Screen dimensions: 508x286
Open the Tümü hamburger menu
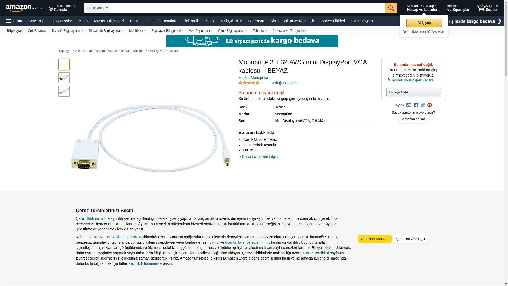pos(14,21)
